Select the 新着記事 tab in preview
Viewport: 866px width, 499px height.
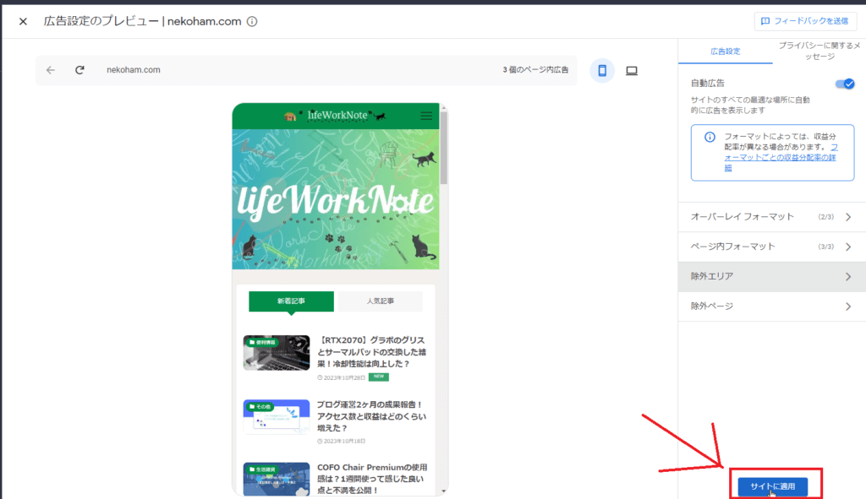[291, 301]
